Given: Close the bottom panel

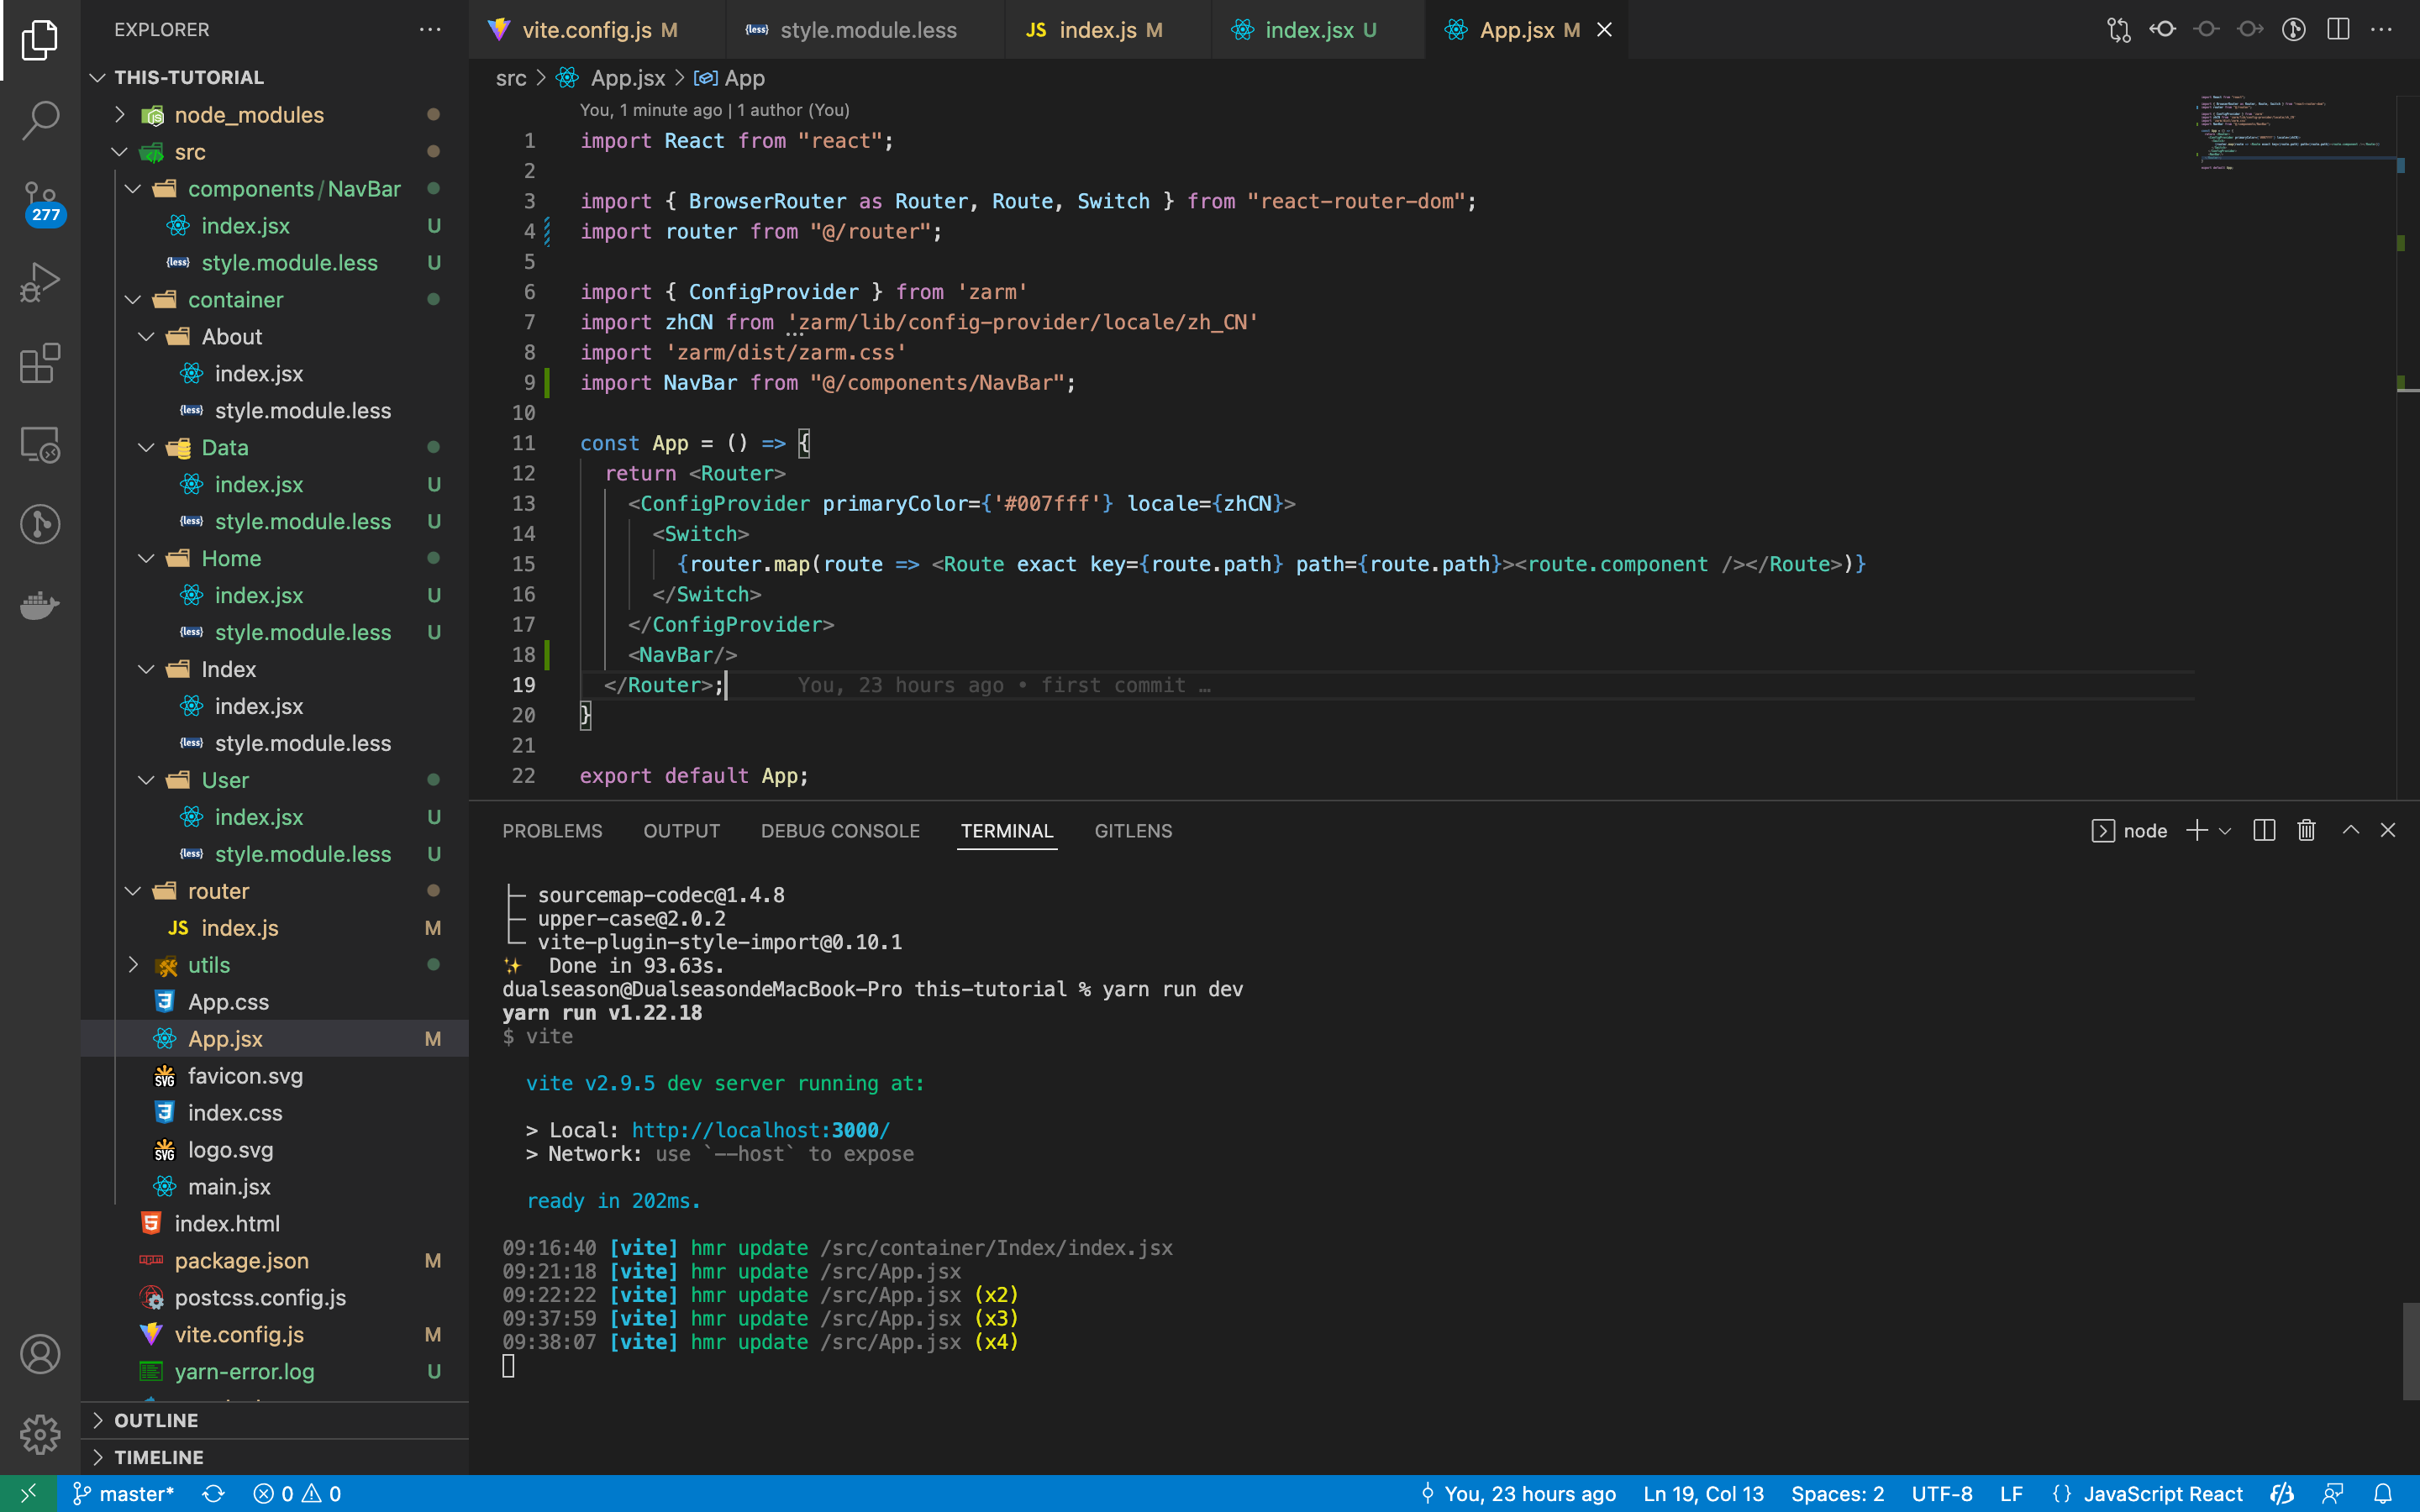Looking at the screenshot, I should coord(2388,830).
